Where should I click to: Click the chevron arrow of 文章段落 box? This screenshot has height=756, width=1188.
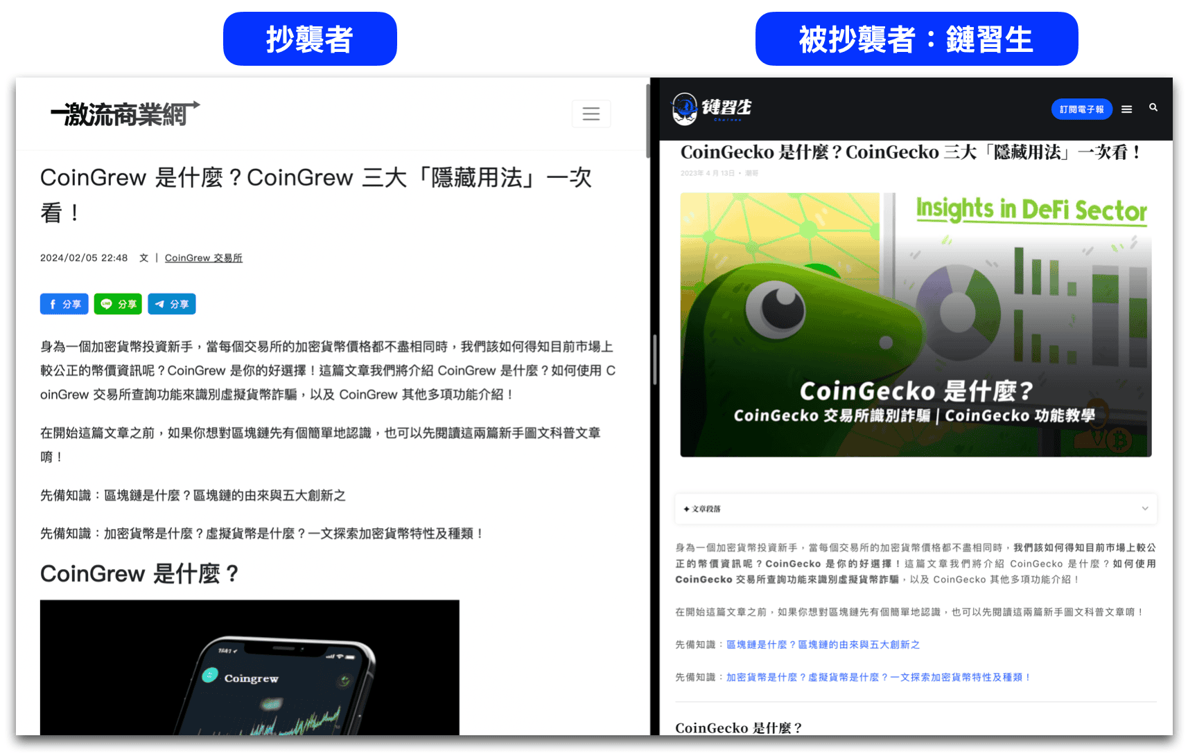(x=1145, y=509)
